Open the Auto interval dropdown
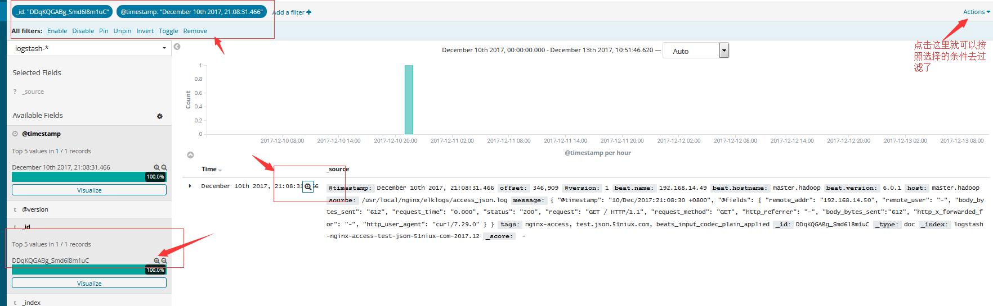This screenshot has width=993, height=306. pyautogui.click(x=696, y=51)
